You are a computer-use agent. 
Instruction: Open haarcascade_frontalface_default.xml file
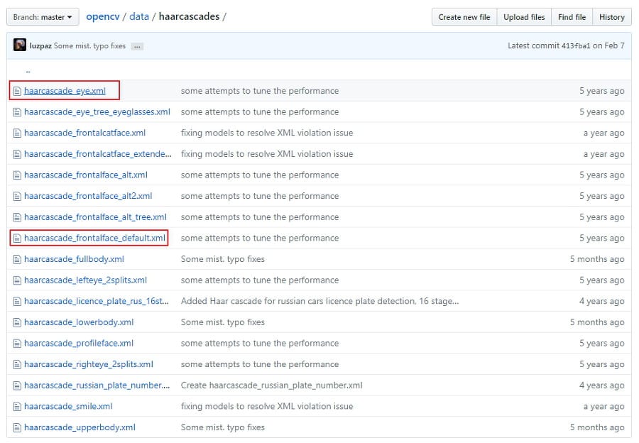(94, 239)
